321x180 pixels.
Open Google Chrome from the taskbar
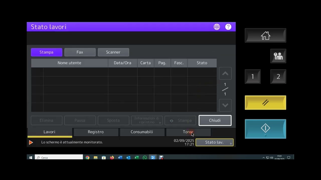(87, 157)
